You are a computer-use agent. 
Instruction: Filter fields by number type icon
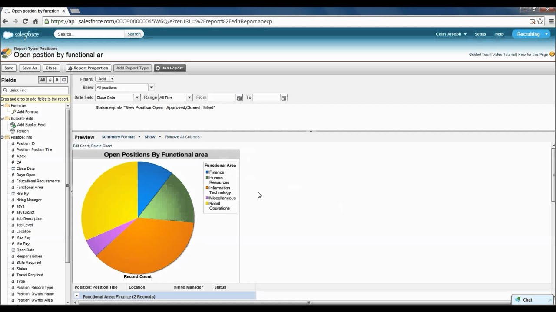(57, 80)
